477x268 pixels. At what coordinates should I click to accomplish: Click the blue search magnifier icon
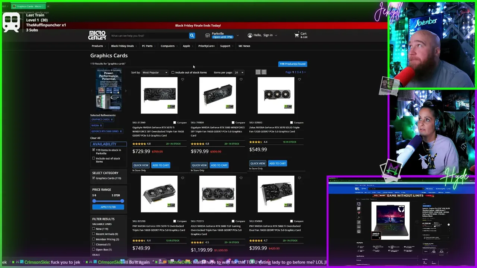pyautogui.click(x=192, y=36)
